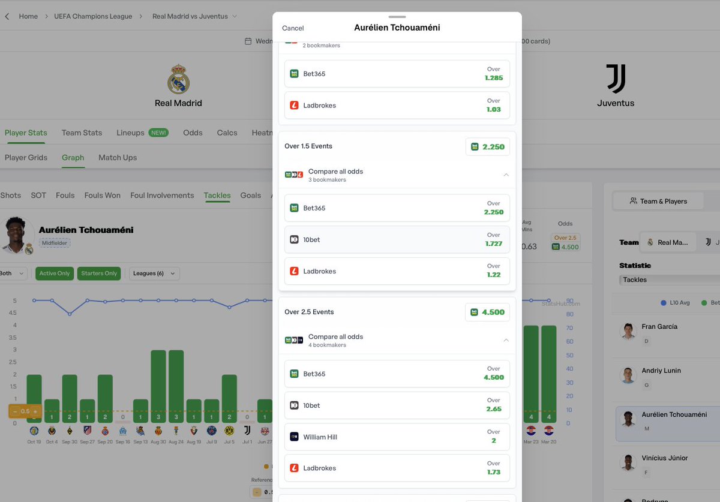Select 10bet Over 1.727 odds row

tap(397, 239)
